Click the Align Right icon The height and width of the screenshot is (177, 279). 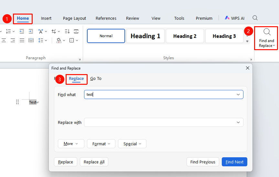point(13,40)
